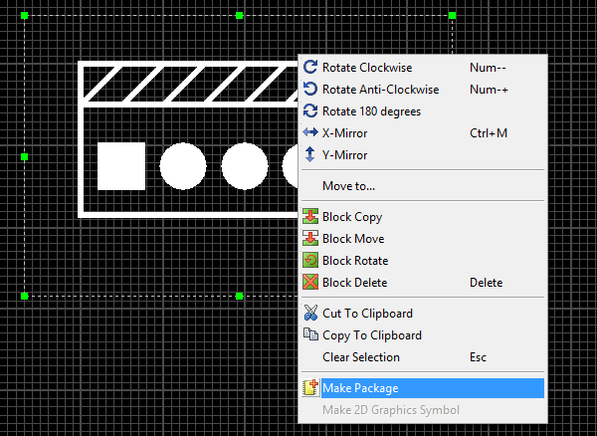Select the Make Package menu entry
Image resolution: width=597 pixels, height=436 pixels.
point(423,388)
